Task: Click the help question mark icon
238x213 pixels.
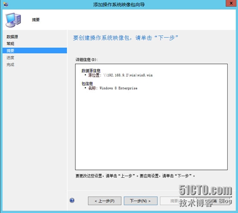Action: point(72,200)
